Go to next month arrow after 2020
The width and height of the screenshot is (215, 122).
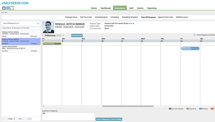[x=64, y=35]
